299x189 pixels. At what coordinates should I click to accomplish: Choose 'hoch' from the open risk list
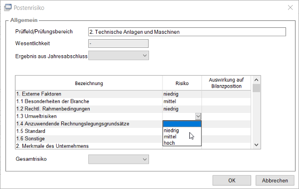[182, 143]
